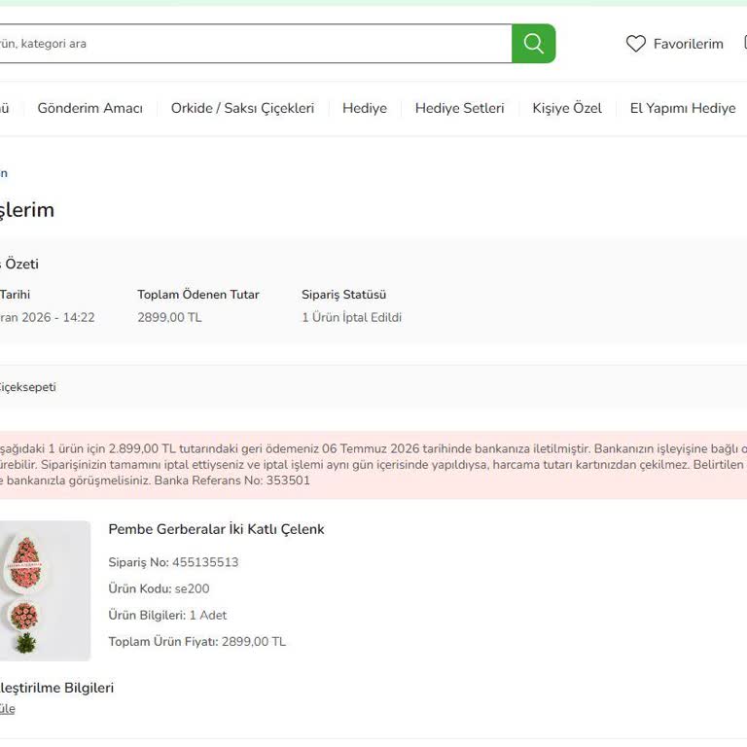Open the Gönderim Amacı menu
The width and height of the screenshot is (747, 747).
click(x=90, y=108)
